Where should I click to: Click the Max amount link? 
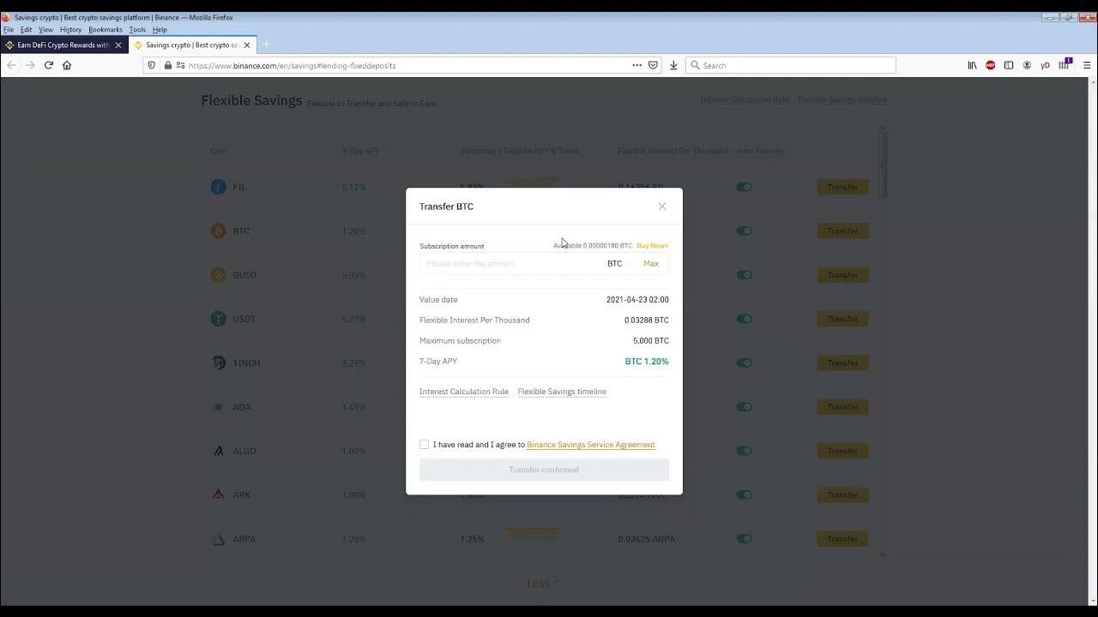(x=651, y=264)
